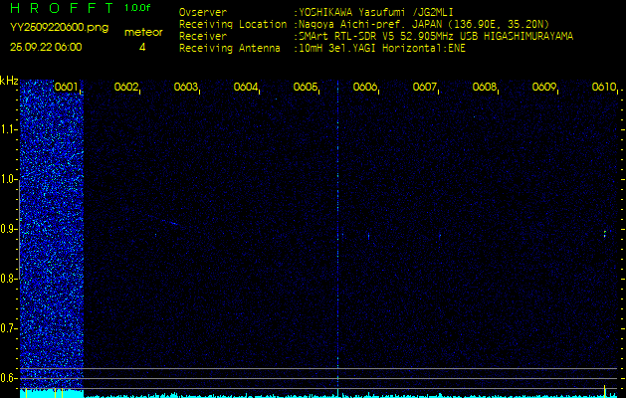Click the 0.9 frequency axis label
Screen dimensions: 626x398
8,229
